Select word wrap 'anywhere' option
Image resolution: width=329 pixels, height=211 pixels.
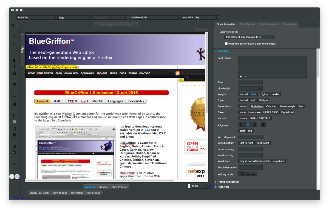[279, 161]
